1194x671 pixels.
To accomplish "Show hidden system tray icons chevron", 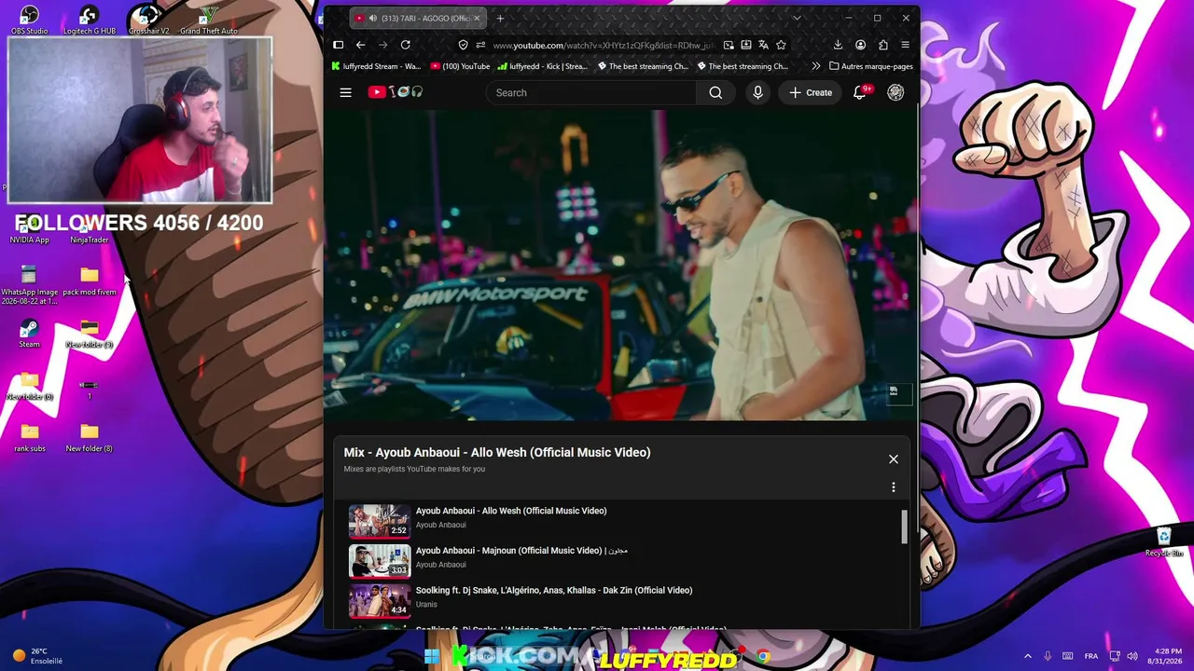I will pos(1028,656).
